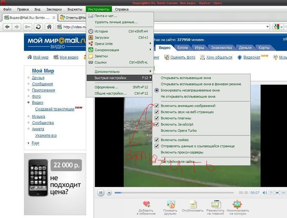Open the Правка menu
Viewport: 287px width, 218px height.
pyautogui.click(x=23, y=10)
